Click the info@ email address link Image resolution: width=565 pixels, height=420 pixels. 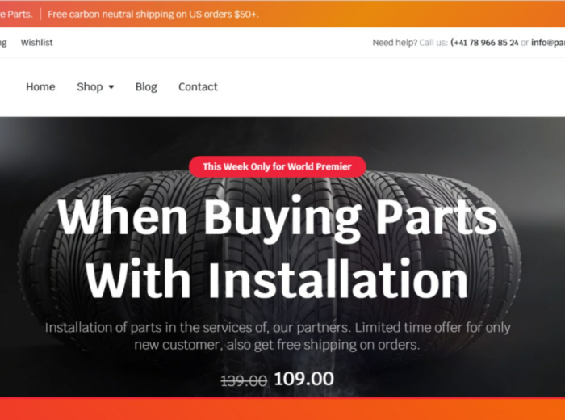pos(548,43)
